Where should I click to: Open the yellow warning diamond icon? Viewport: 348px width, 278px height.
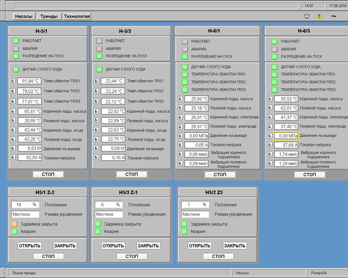[x=320, y=16]
